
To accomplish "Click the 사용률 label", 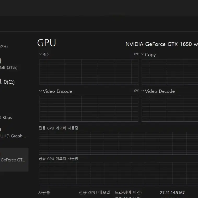I will pyautogui.click(x=44, y=193).
